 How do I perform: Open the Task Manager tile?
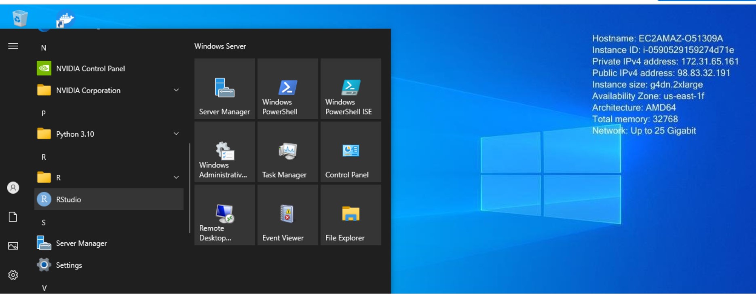pyautogui.click(x=288, y=152)
